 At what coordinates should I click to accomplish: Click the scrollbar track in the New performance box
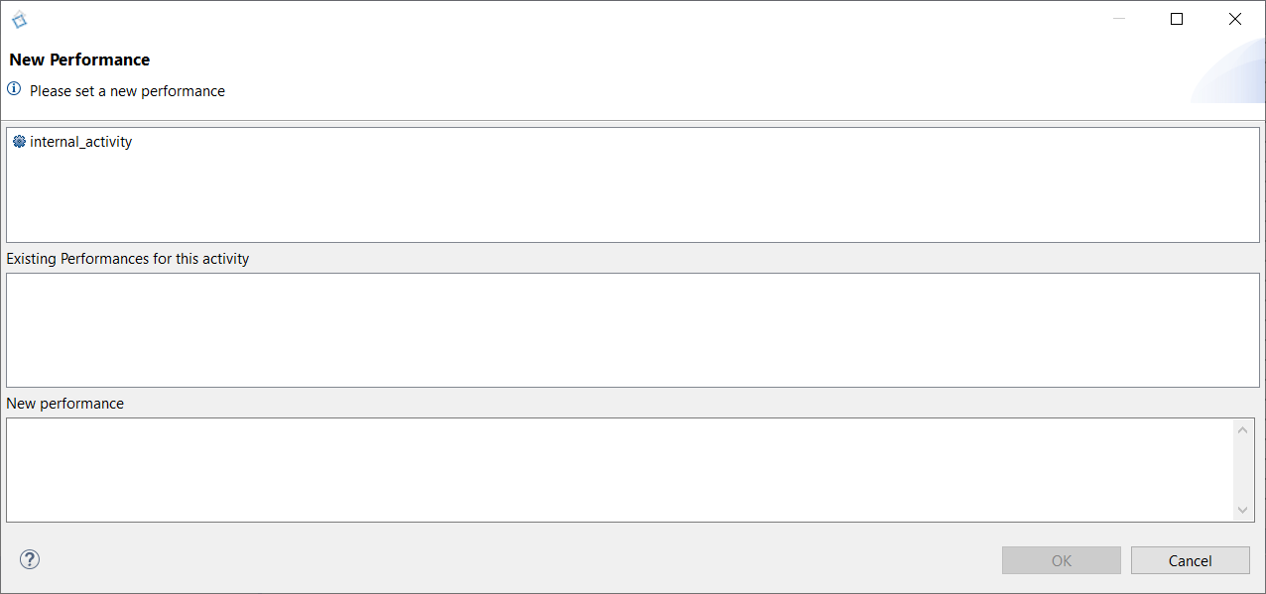[x=1243, y=469]
